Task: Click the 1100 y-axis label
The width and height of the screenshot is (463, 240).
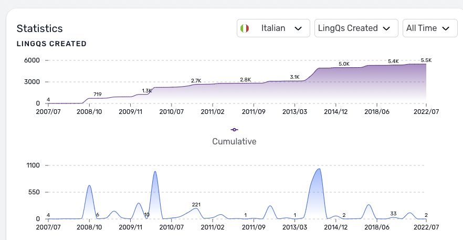Action: (x=34, y=165)
